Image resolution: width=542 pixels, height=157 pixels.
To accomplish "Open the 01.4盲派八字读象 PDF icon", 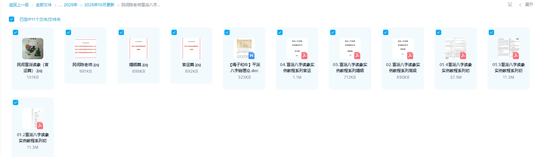I will [x=456, y=49].
